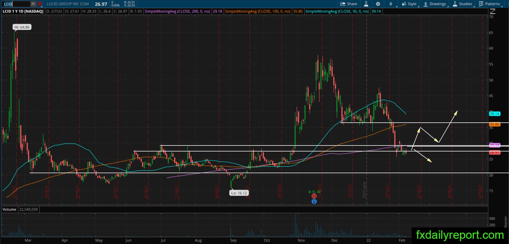This screenshot has height=244, width=509.
Task: Click the 'Hi: 64.86' price bubble
Action: click(x=22, y=27)
